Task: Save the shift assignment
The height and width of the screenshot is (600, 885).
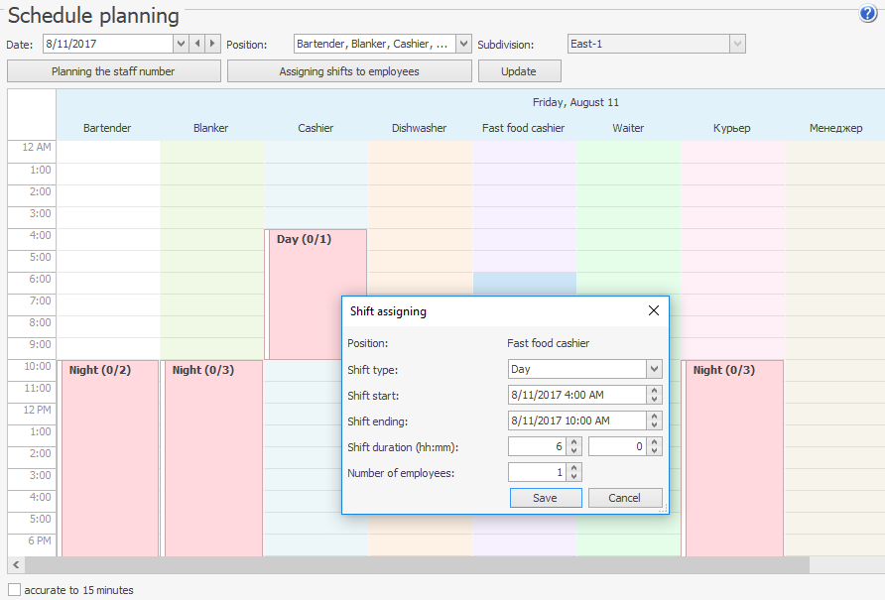Action: (x=545, y=498)
